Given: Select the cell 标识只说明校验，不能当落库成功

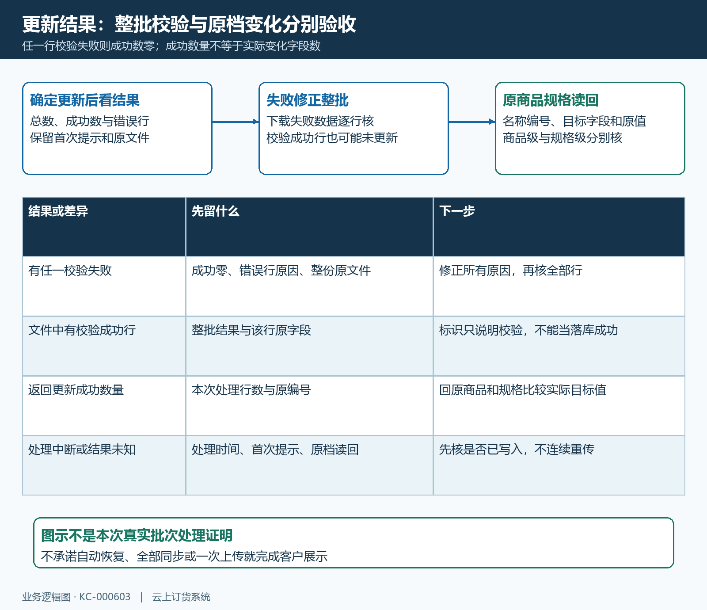Looking at the screenshot, I should tap(559, 346).
